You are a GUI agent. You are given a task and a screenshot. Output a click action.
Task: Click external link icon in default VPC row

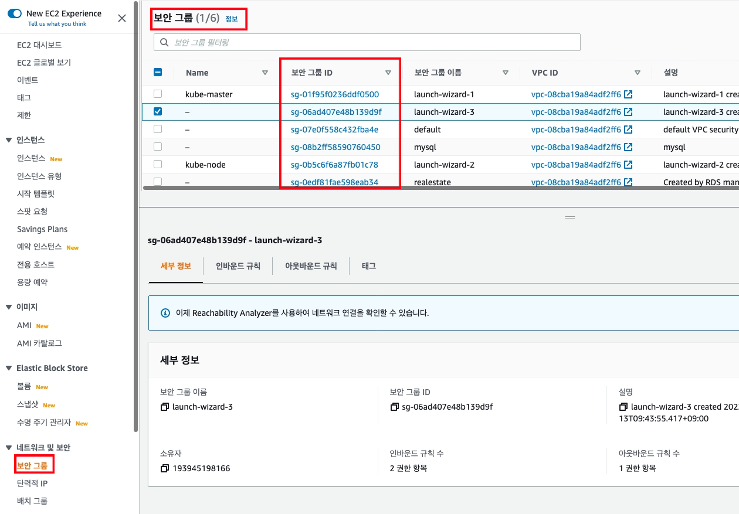pyautogui.click(x=628, y=130)
